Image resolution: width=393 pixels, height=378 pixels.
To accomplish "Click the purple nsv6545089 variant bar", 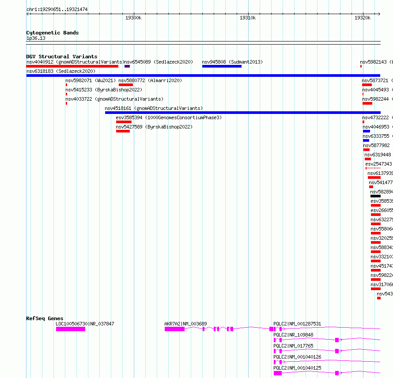I will [x=127, y=66].
